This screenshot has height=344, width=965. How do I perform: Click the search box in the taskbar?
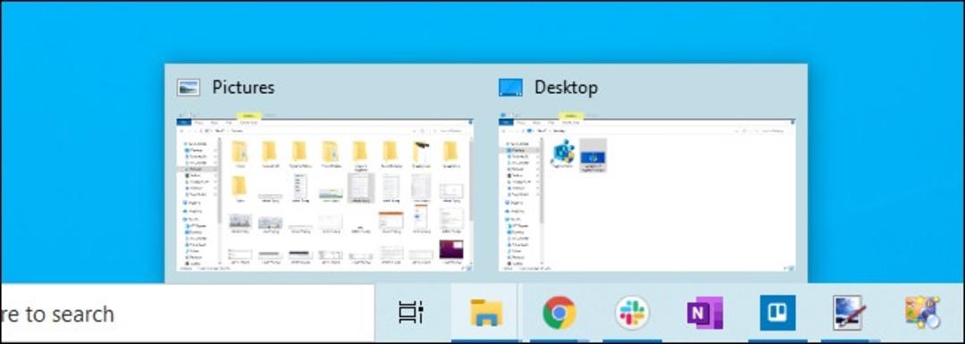coord(187,314)
